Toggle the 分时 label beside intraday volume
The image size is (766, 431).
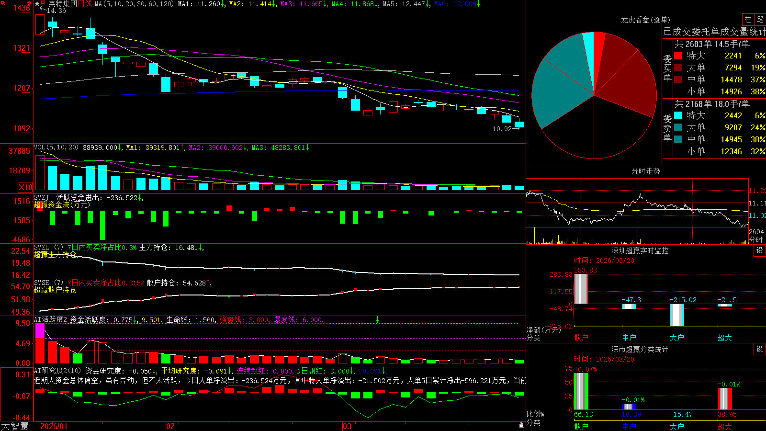756,240
